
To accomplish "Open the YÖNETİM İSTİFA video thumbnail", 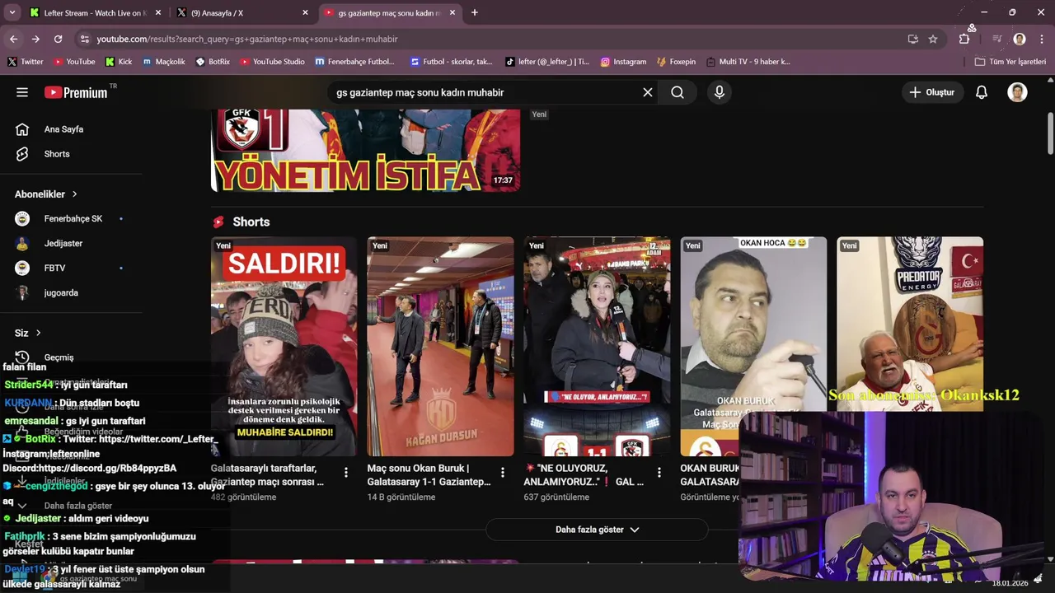I will 365,150.
